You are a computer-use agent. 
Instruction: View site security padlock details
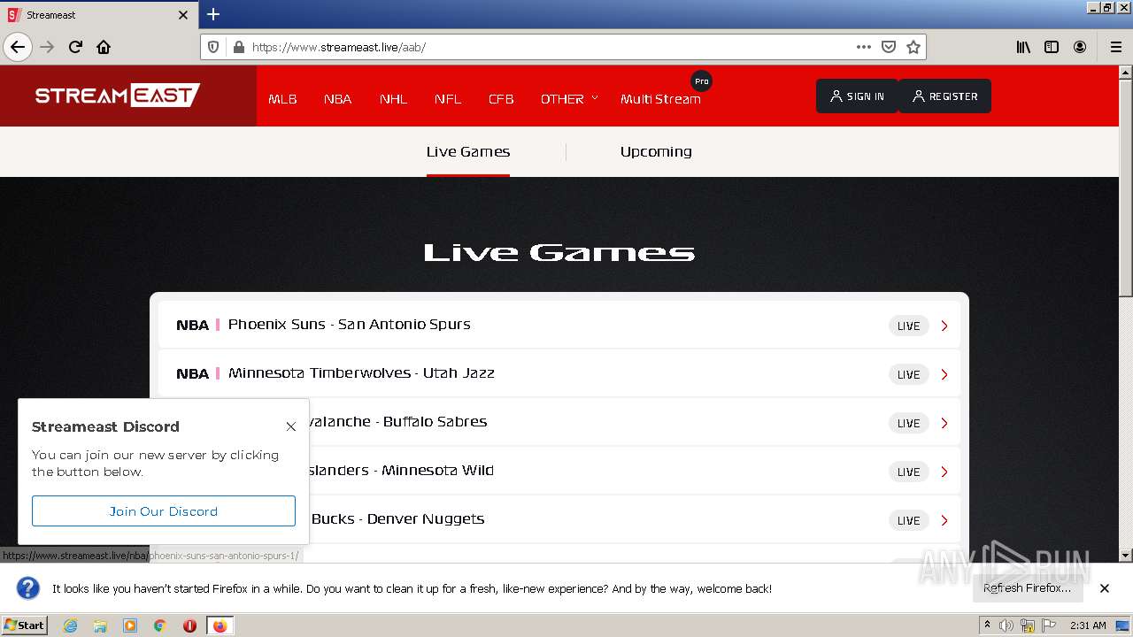pos(237,47)
